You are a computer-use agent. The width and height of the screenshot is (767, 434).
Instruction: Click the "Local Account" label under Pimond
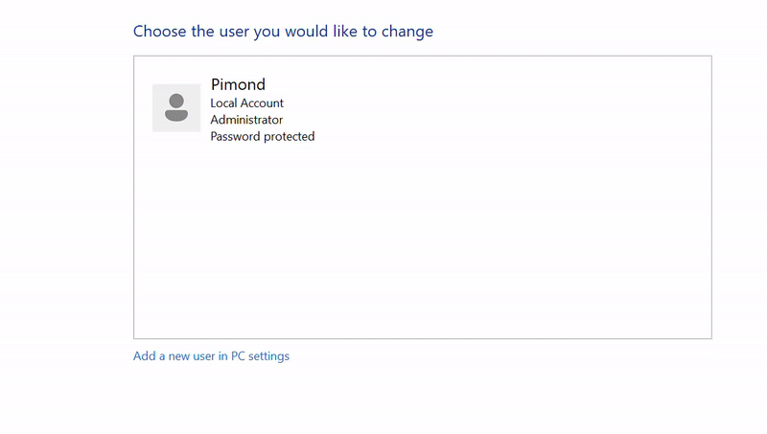pos(246,103)
